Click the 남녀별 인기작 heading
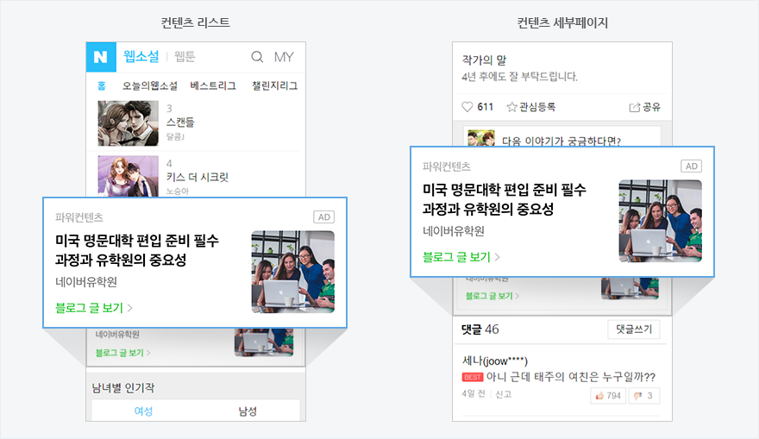Viewport: 759px width, 439px height. [x=123, y=388]
